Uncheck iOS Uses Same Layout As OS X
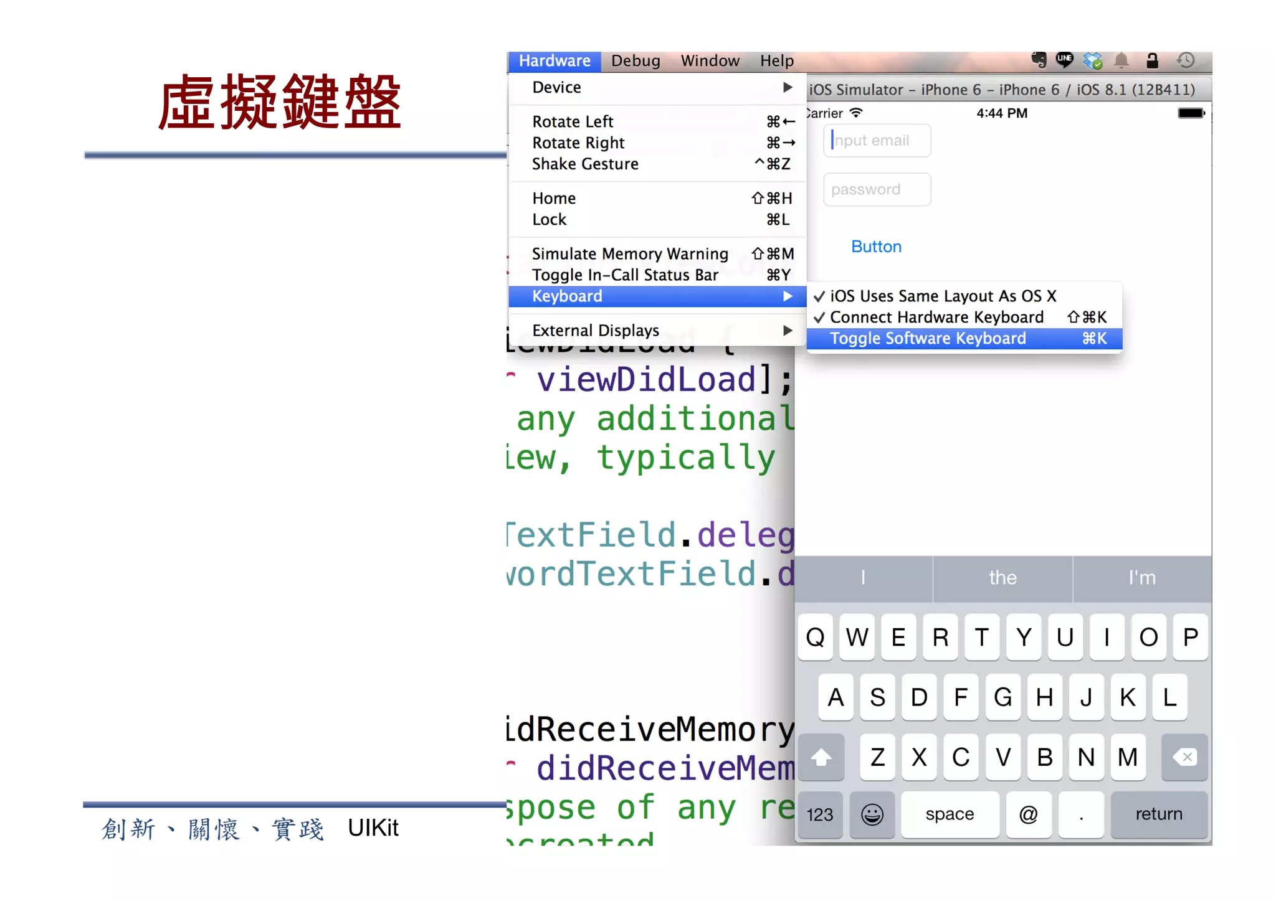Image resolution: width=1276 pixels, height=901 pixels. pyautogui.click(x=964, y=296)
